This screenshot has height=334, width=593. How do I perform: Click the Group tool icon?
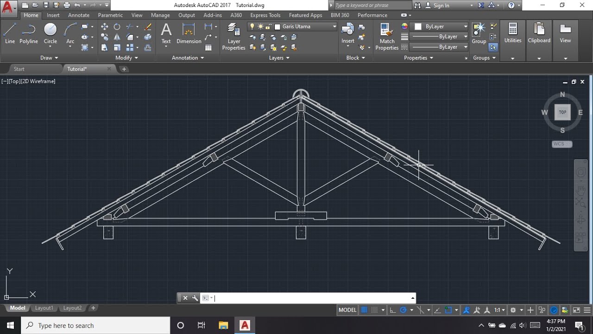point(479,33)
